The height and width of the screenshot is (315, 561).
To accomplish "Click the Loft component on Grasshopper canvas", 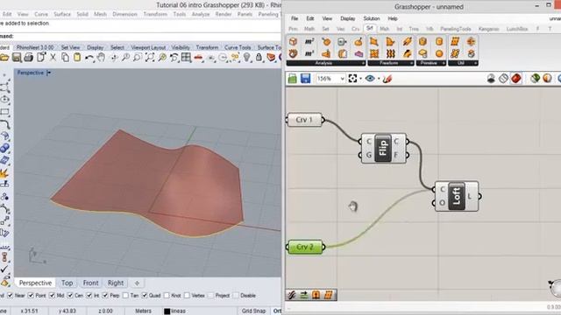I will (457, 196).
